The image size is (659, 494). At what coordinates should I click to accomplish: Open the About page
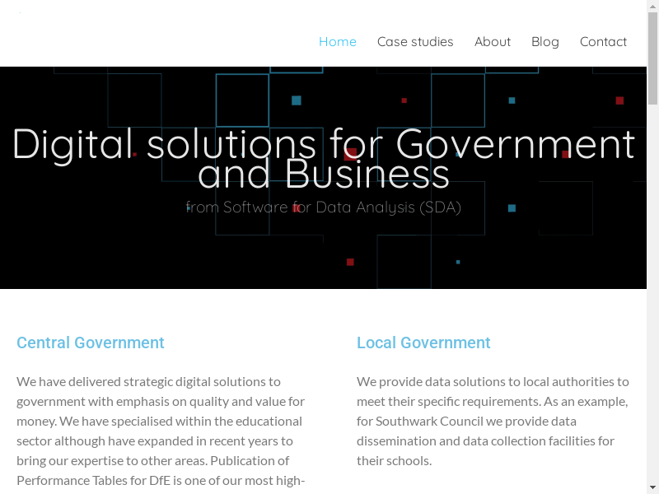click(492, 41)
